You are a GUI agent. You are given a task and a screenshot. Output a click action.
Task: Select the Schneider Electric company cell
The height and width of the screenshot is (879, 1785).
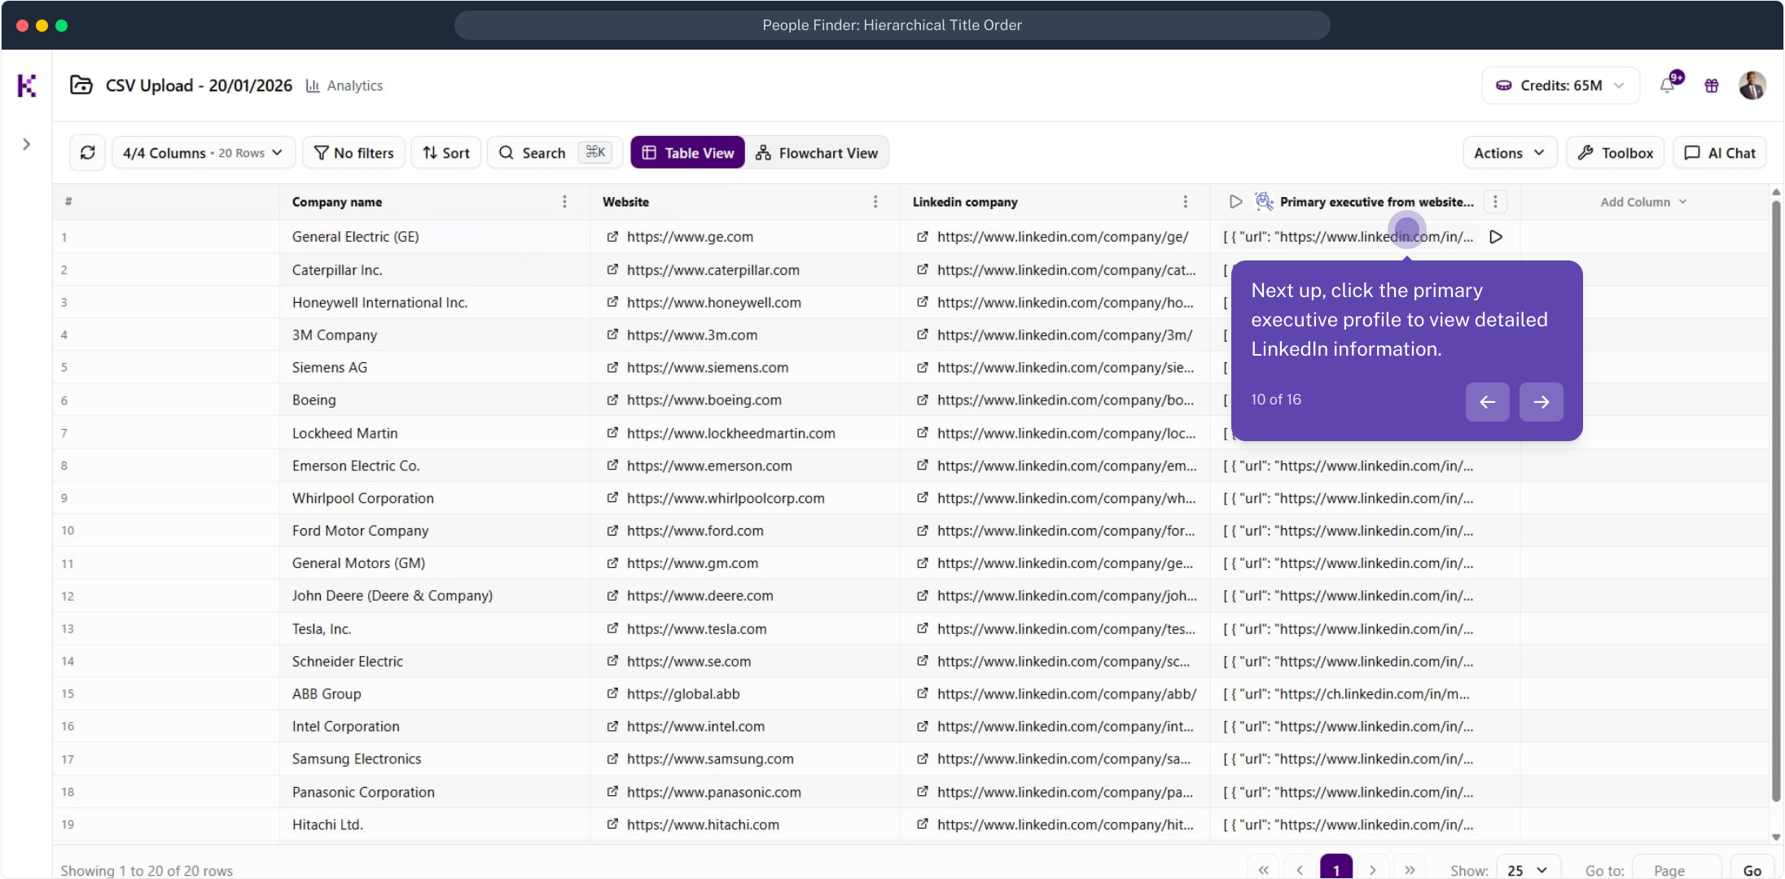click(435, 662)
